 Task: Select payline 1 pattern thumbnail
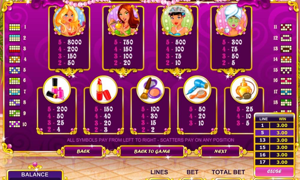[14, 27]
